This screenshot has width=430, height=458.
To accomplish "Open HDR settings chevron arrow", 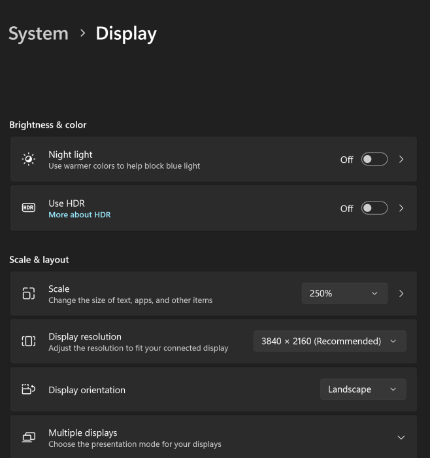I will [401, 208].
